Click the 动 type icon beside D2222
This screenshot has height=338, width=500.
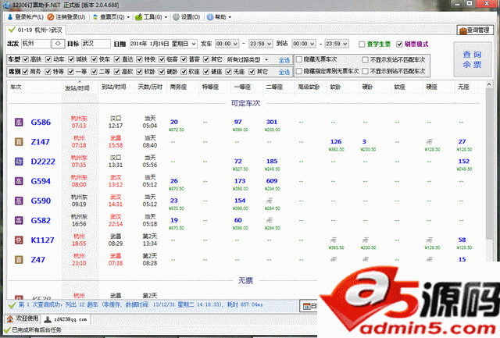pyautogui.click(x=19, y=162)
